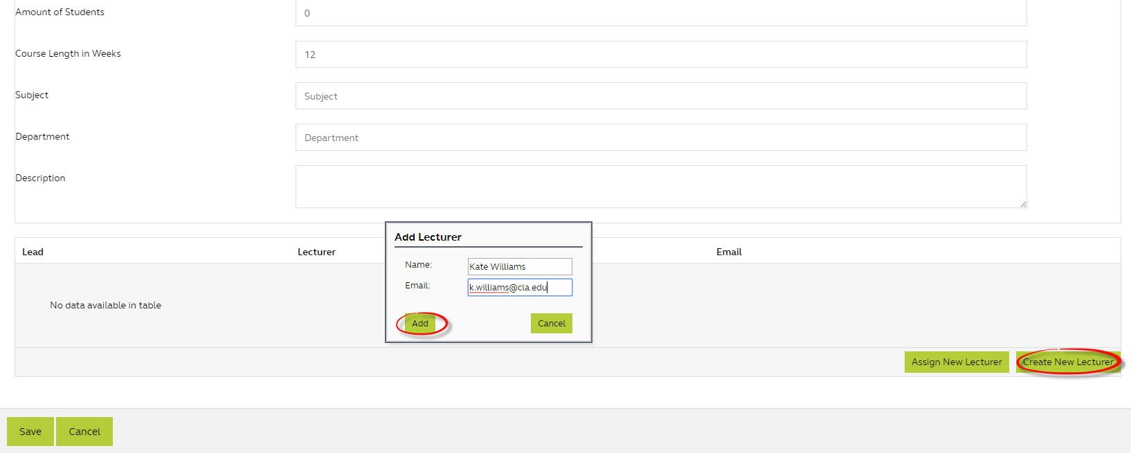Viewport: 1131px width, 453px height.
Task: Click the Description text area resize handle
Action: pos(1022,204)
